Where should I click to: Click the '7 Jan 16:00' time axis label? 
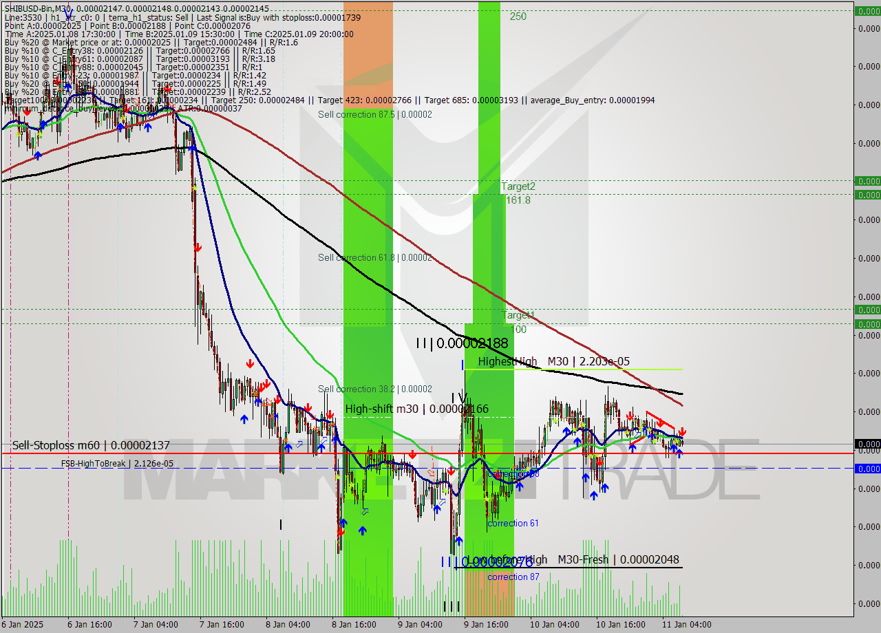click(x=222, y=625)
